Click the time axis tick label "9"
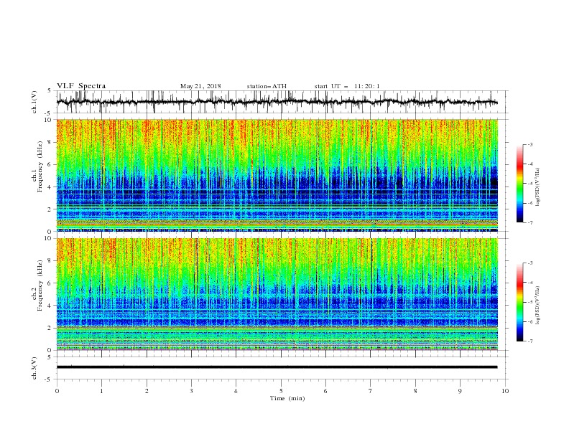 point(460,391)
